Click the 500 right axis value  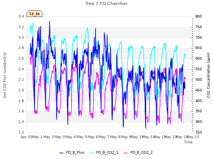coord(199,79)
